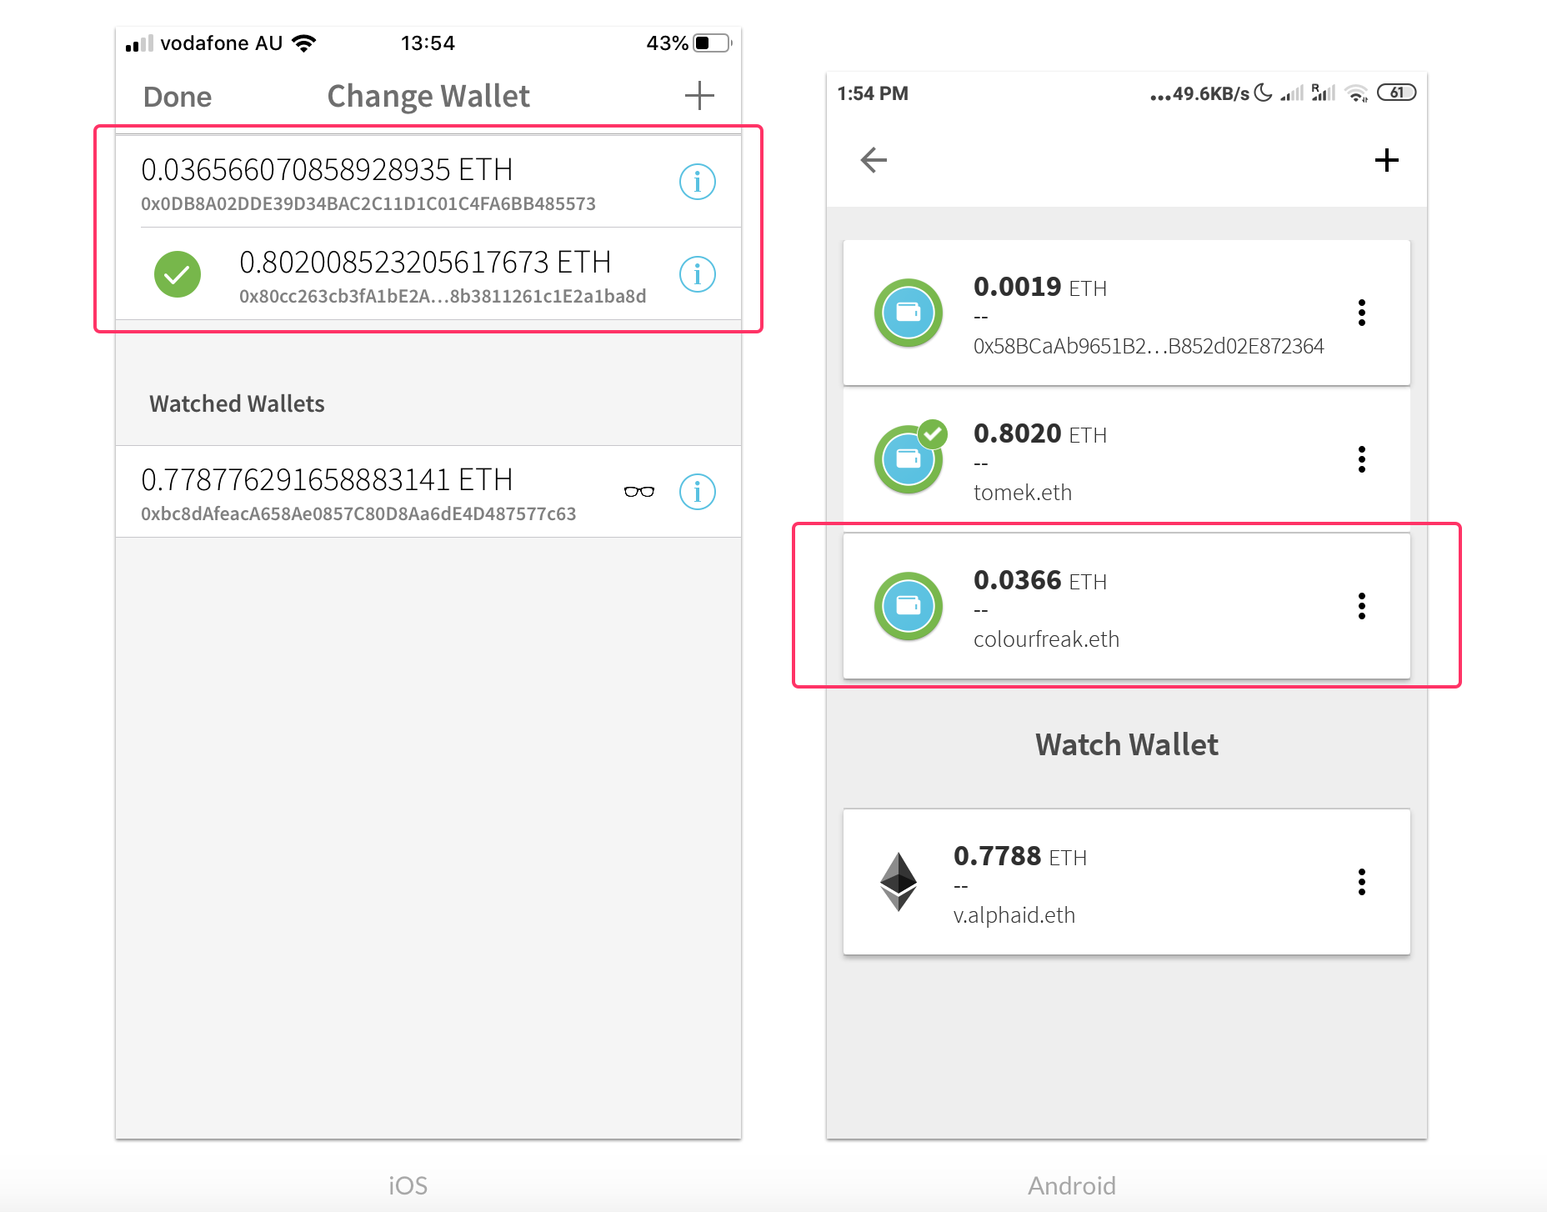
Task: Click the Ethereum diamond icon for v.alphaid.eth
Action: click(x=898, y=883)
